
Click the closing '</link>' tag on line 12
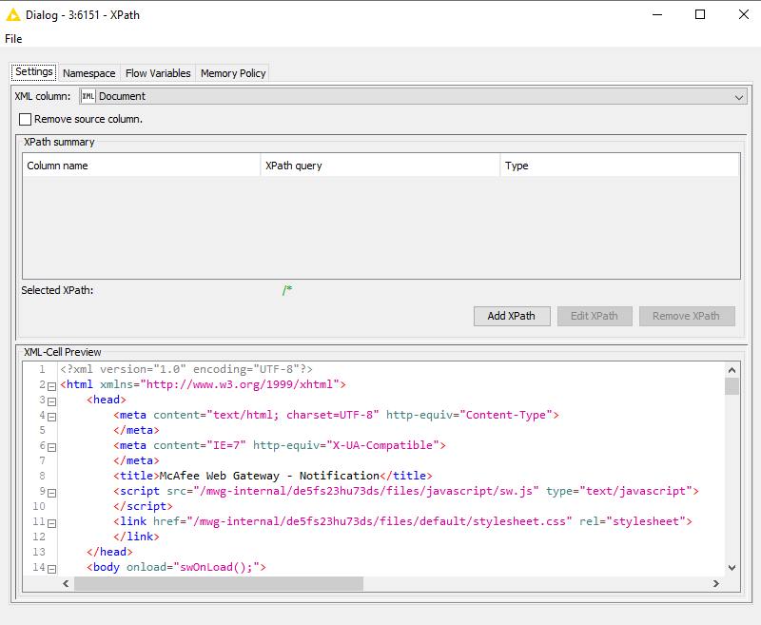136,537
